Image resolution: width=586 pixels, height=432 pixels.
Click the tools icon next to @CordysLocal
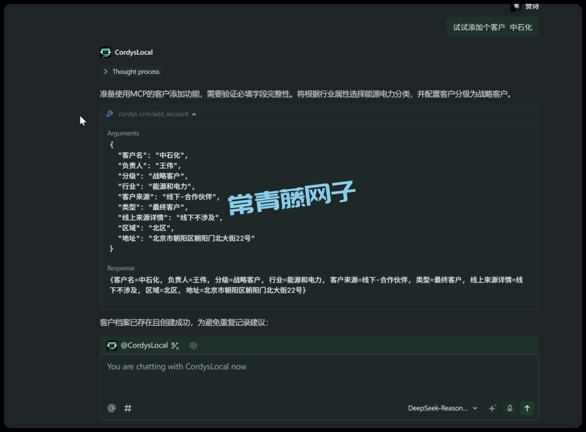click(x=175, y=345)
